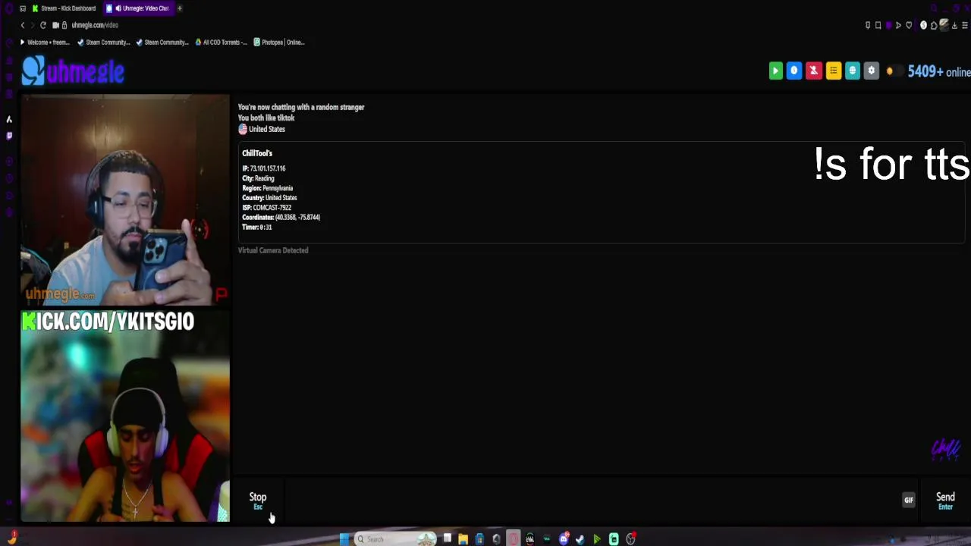The width and height of the screenshot is (971, 546).
Task: Click the teal globe icon in header
Action: coord(852,71)
